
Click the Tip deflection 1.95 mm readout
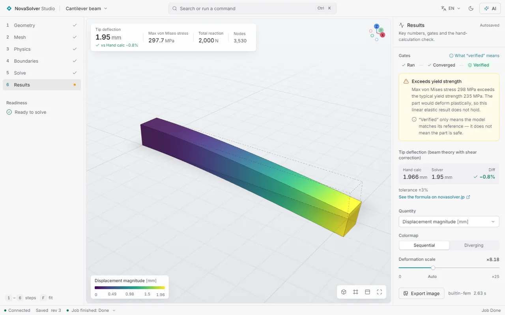click(x=108, y=37)
